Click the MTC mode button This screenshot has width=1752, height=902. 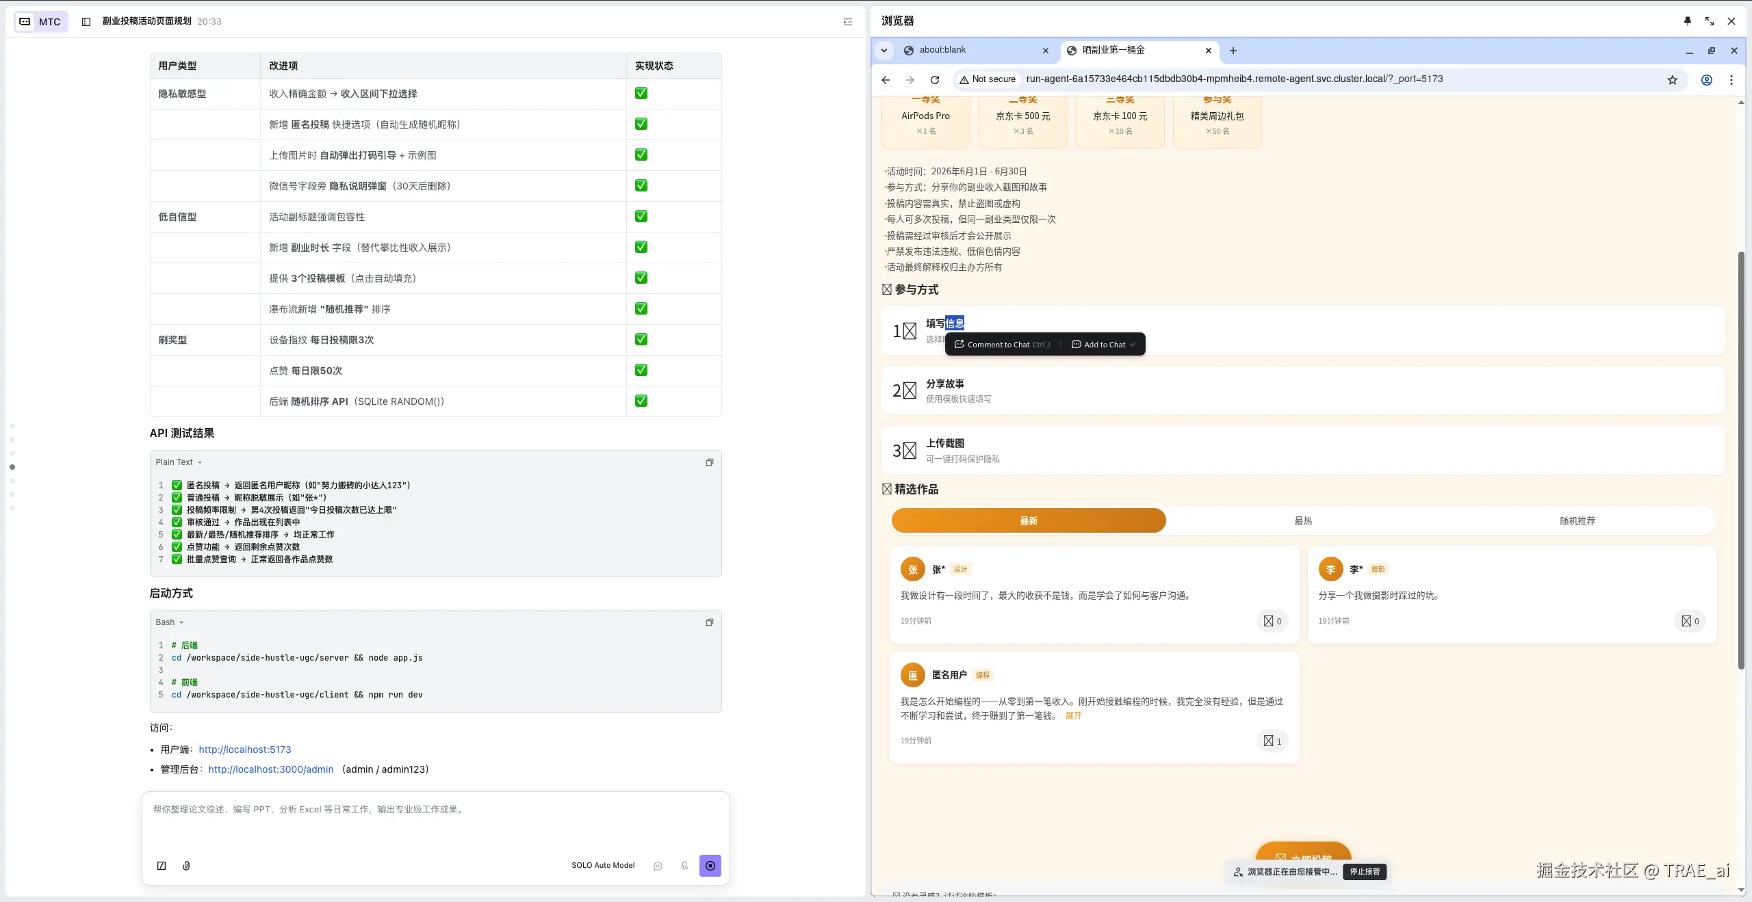coord(40,21)
